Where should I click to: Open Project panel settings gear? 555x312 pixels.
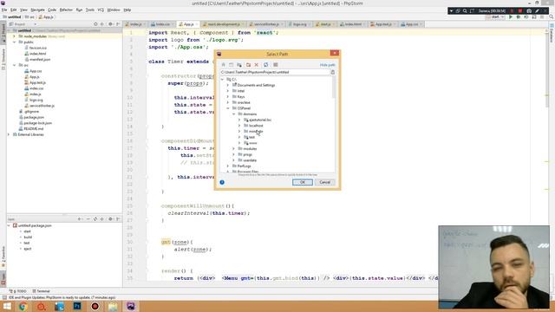[110, 24]
